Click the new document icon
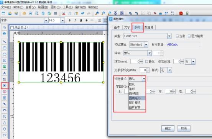Screen dimensions: 212x139 click(x=3, y=13)
